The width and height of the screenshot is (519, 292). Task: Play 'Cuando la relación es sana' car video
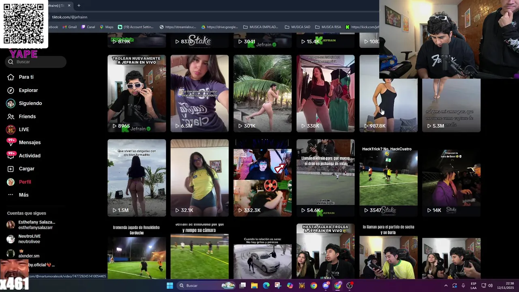click(262, 251)
